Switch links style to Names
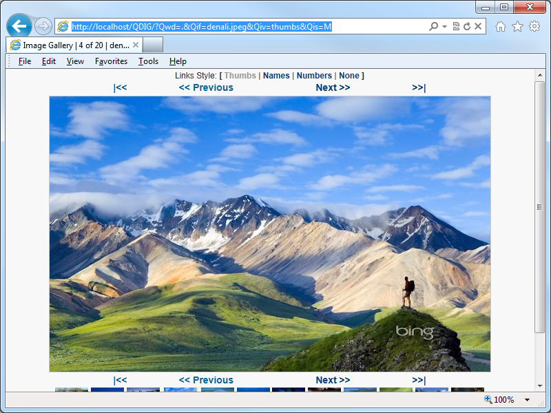This screenshot has height=413, width=551. 276,76
